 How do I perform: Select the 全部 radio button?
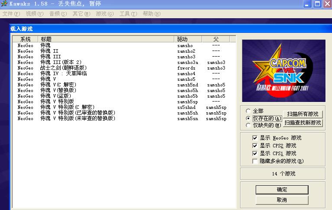click(x=248, y=111)
